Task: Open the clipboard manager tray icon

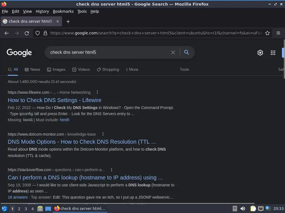Action: tap(253, 209)
